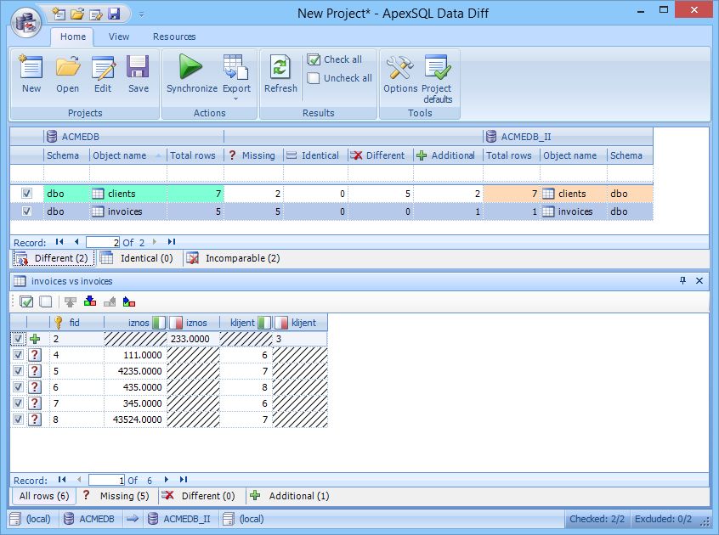Click the quick-access Save floppy icon
This screenshot has height=535, width=719.
[114, 14]
